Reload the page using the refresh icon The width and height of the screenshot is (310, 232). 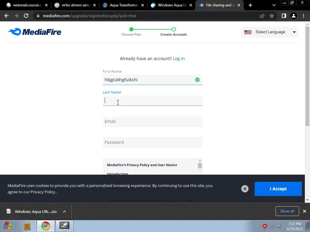(x=26, y=16)
